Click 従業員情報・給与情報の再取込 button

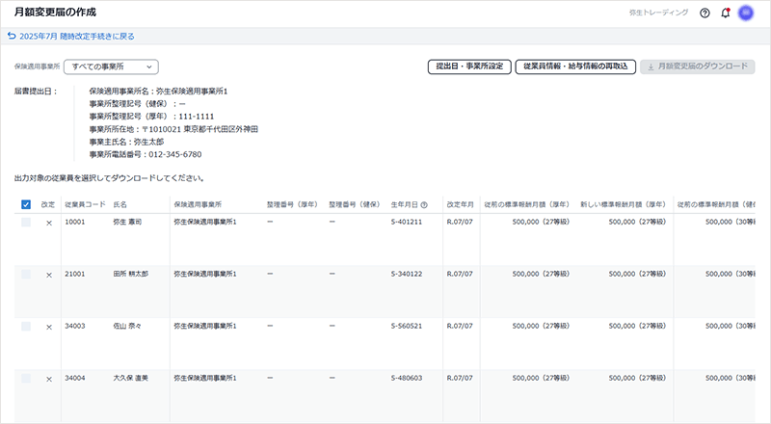[x=574, y=67]
